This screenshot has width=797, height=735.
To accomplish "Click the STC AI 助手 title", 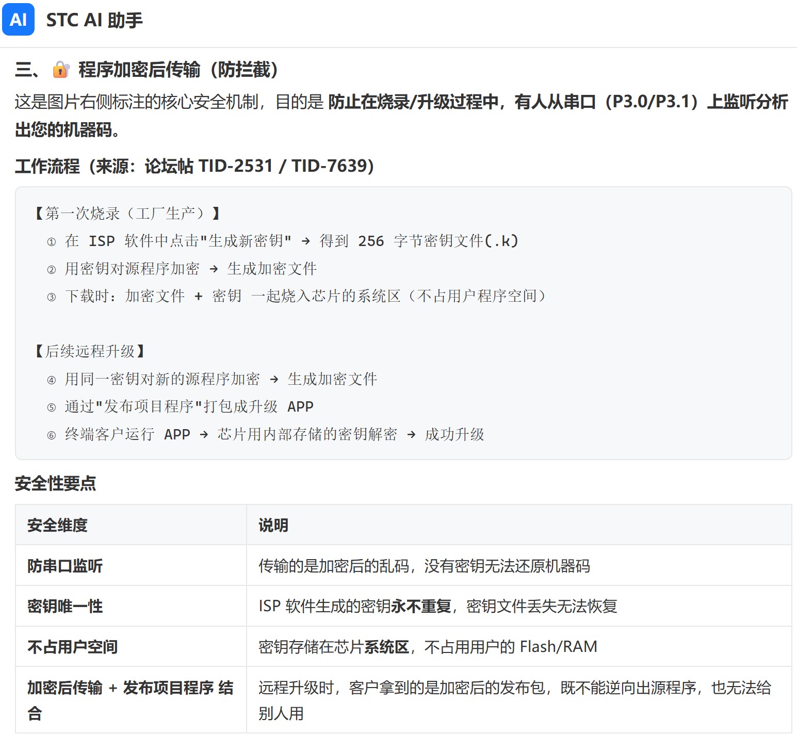I will (94, 20).
